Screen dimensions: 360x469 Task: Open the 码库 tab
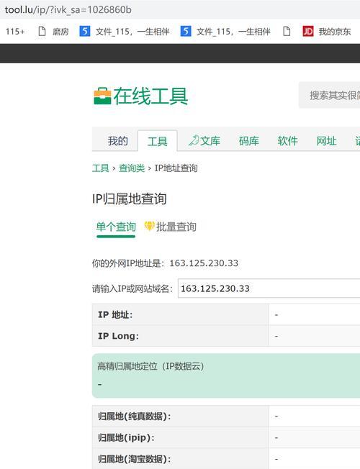249,141
